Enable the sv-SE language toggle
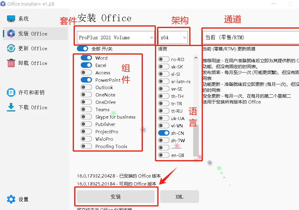 coord(164,89)
